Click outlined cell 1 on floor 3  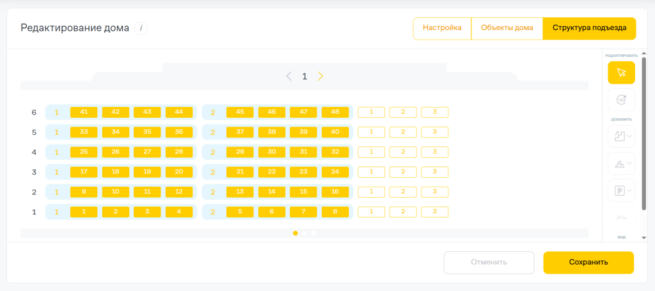click(x=372, y=172)
